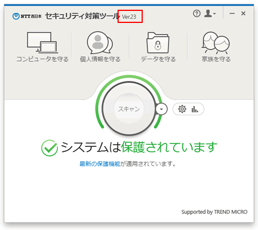Click the NTT西日本 logo
This screenshot has height=230, width=258.
[x=27, y=16]
